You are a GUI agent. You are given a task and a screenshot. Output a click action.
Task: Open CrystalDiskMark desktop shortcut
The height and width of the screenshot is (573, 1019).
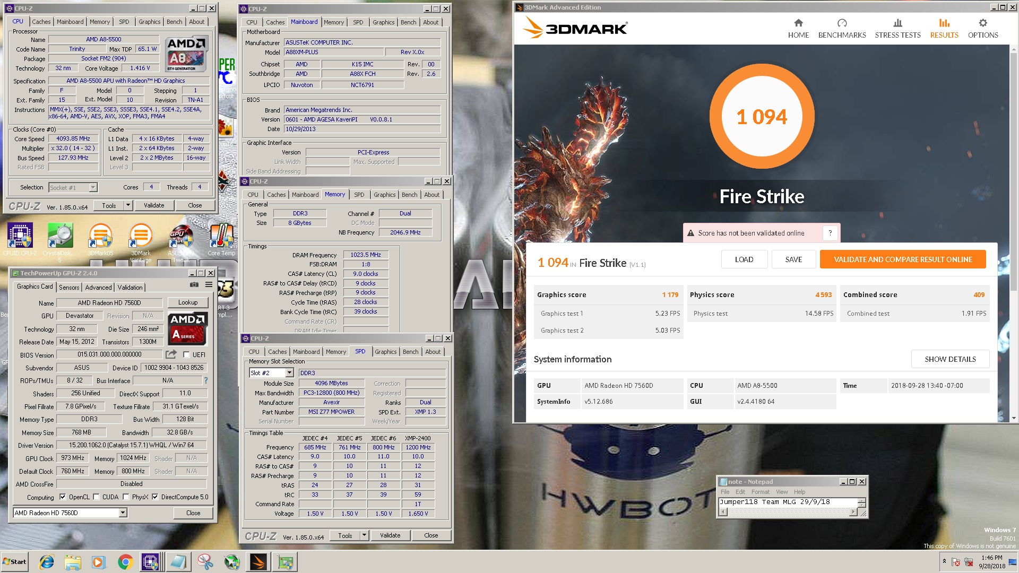(60, 241)
